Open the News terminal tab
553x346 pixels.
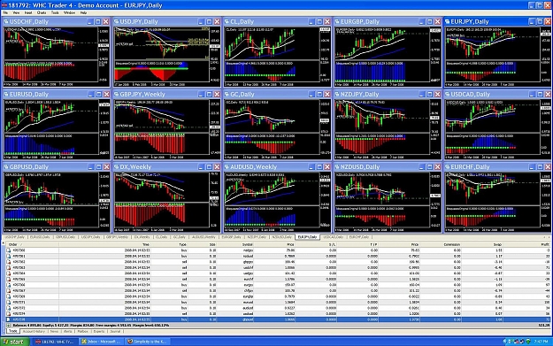(x=54, y=332)
